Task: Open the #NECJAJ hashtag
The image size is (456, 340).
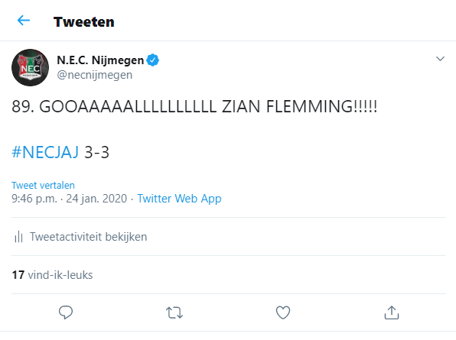Action: (45, 152)
